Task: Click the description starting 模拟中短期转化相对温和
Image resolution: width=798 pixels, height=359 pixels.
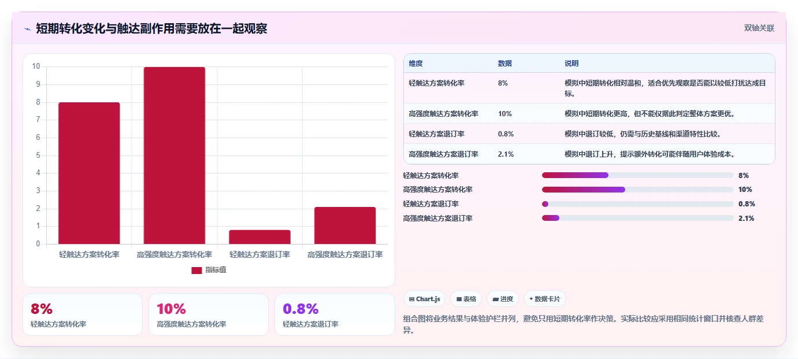Action: (666, 88)
